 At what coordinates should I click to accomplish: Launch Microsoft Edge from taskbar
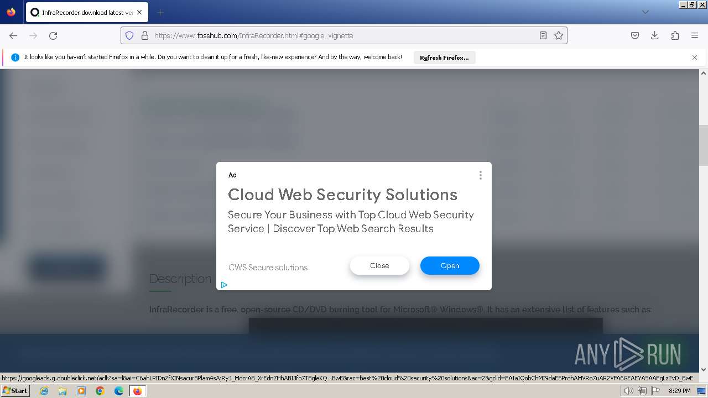(119, 391)
